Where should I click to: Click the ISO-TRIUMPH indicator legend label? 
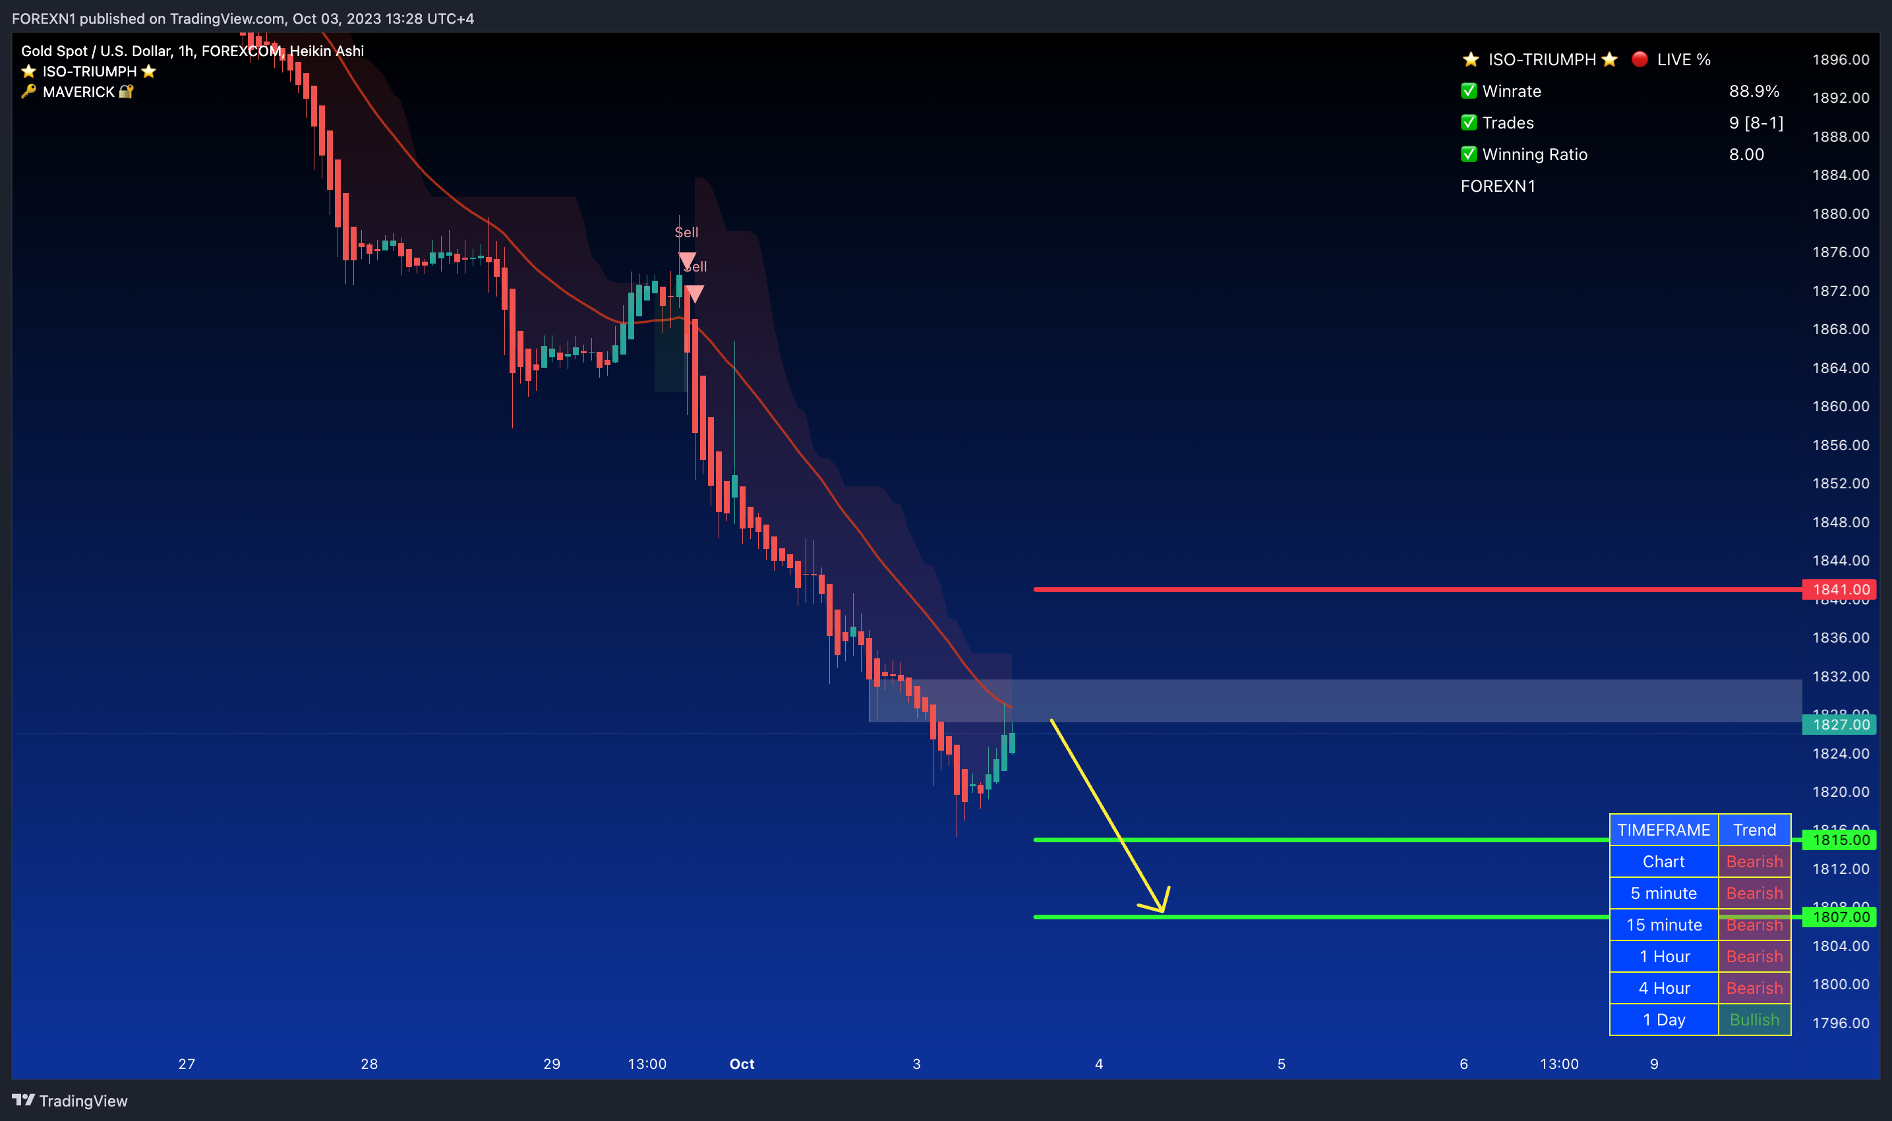pyautogui.click(x=89, y=71)
